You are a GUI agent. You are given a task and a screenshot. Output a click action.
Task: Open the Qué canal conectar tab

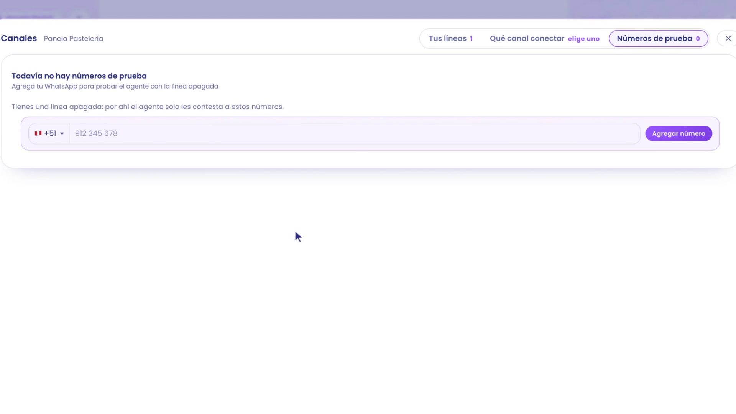pos(544,38)
